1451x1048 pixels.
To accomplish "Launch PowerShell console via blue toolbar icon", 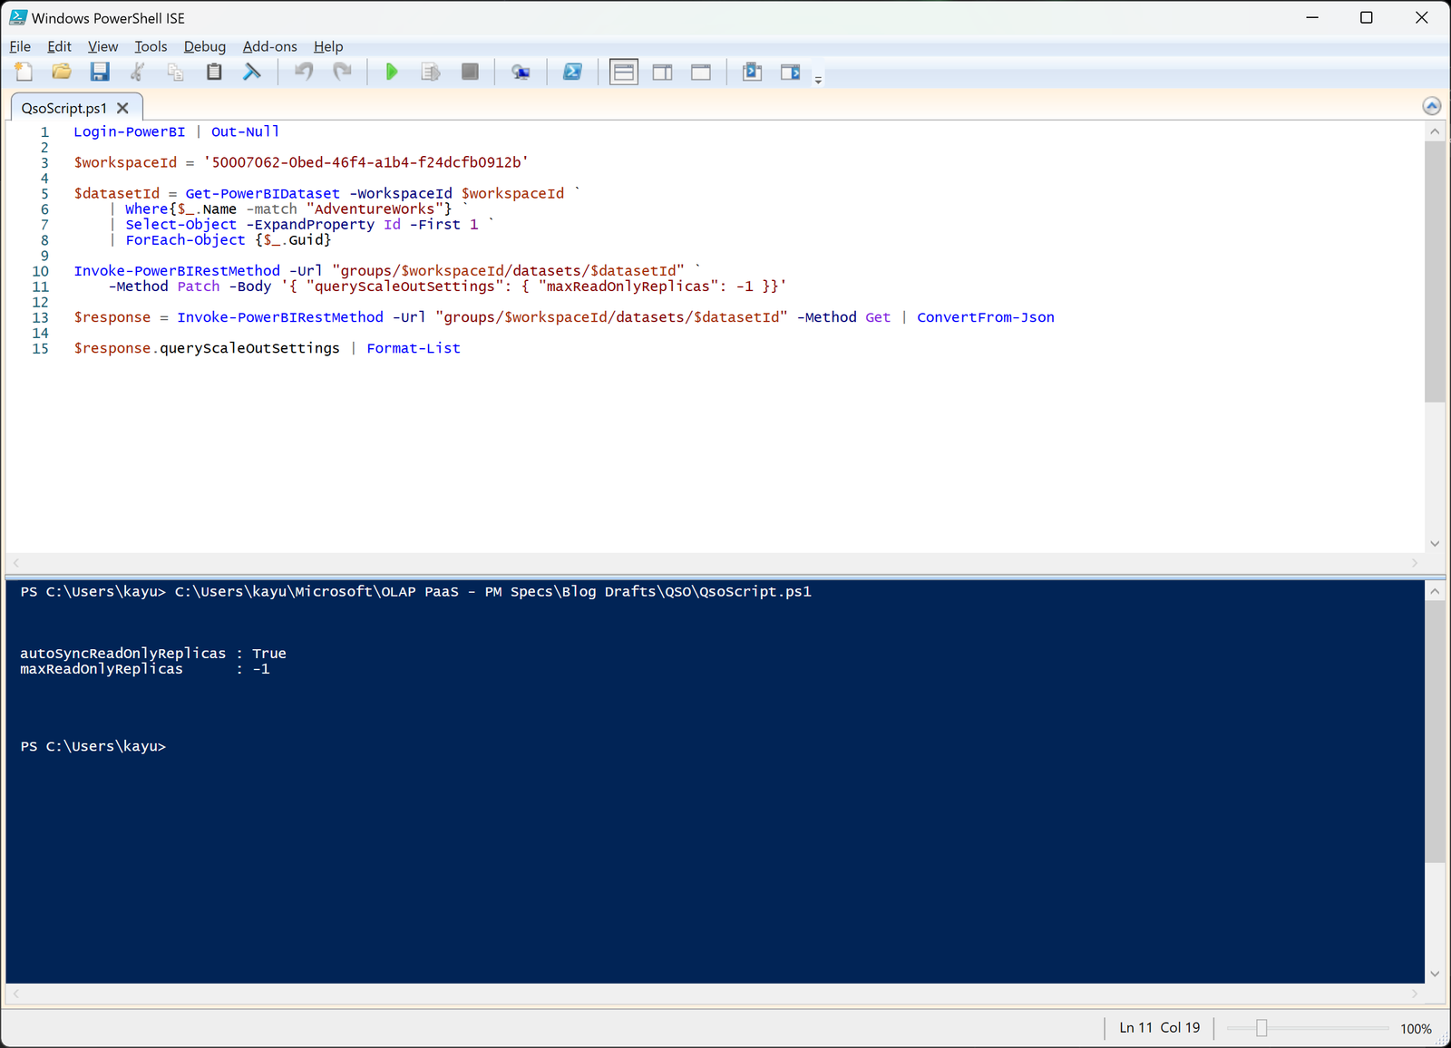I will click(572, 72).
